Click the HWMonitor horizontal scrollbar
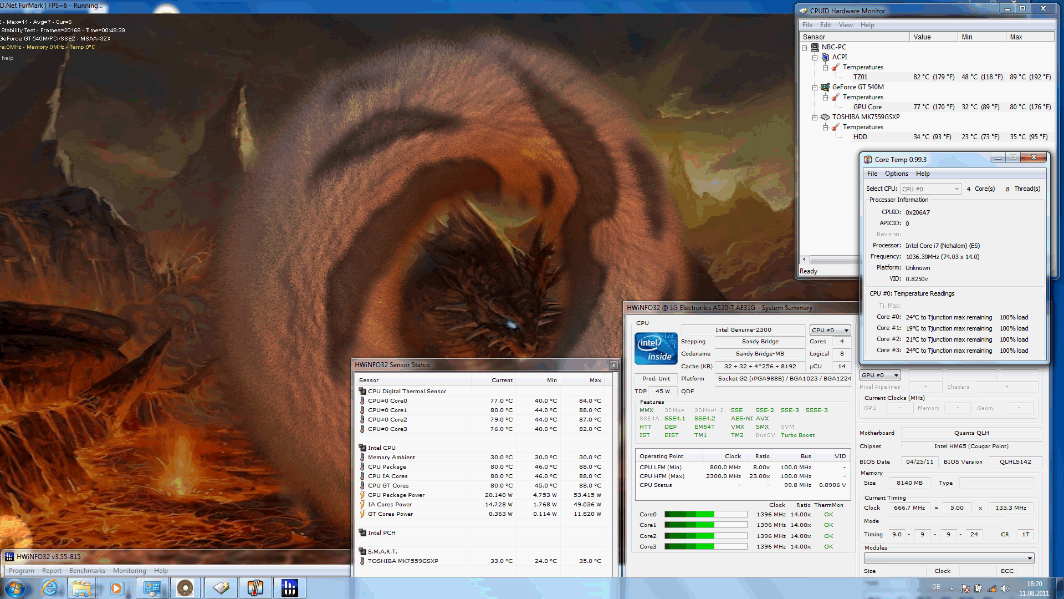The image size is (1064, 599). pyautogui.click(x=831, y=259)
